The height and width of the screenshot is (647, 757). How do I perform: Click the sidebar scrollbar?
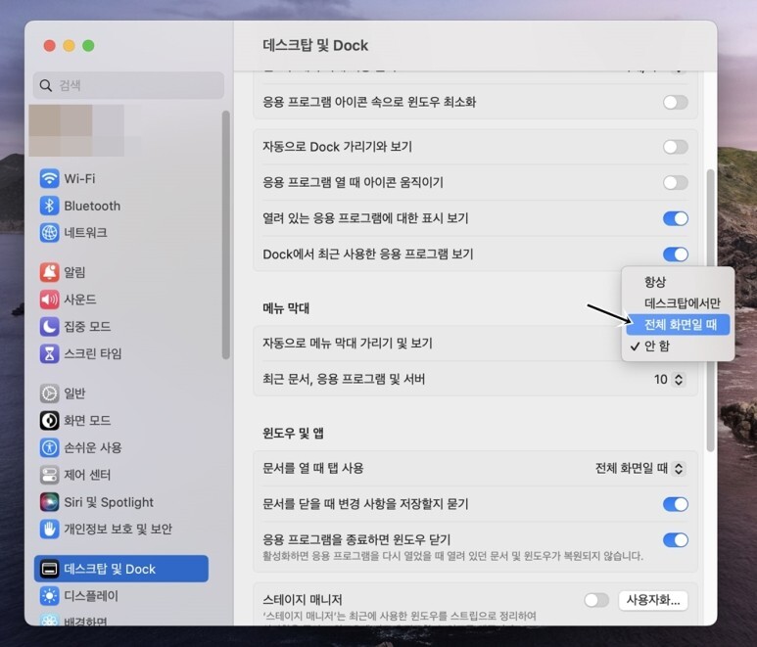(225, 235)
